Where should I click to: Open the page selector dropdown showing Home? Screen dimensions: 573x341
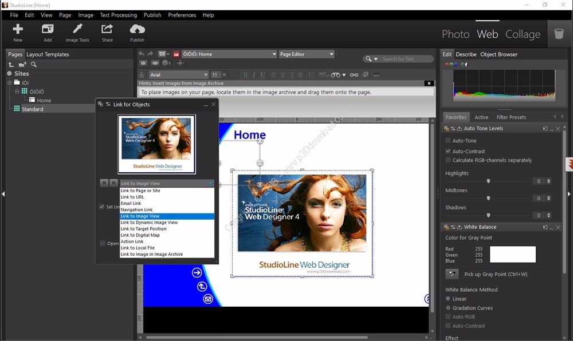pos(230,54)
